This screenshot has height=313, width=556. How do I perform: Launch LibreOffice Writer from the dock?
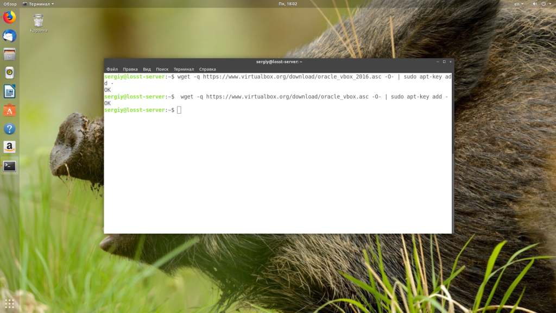pyautogui.click(x=10, y=91)
